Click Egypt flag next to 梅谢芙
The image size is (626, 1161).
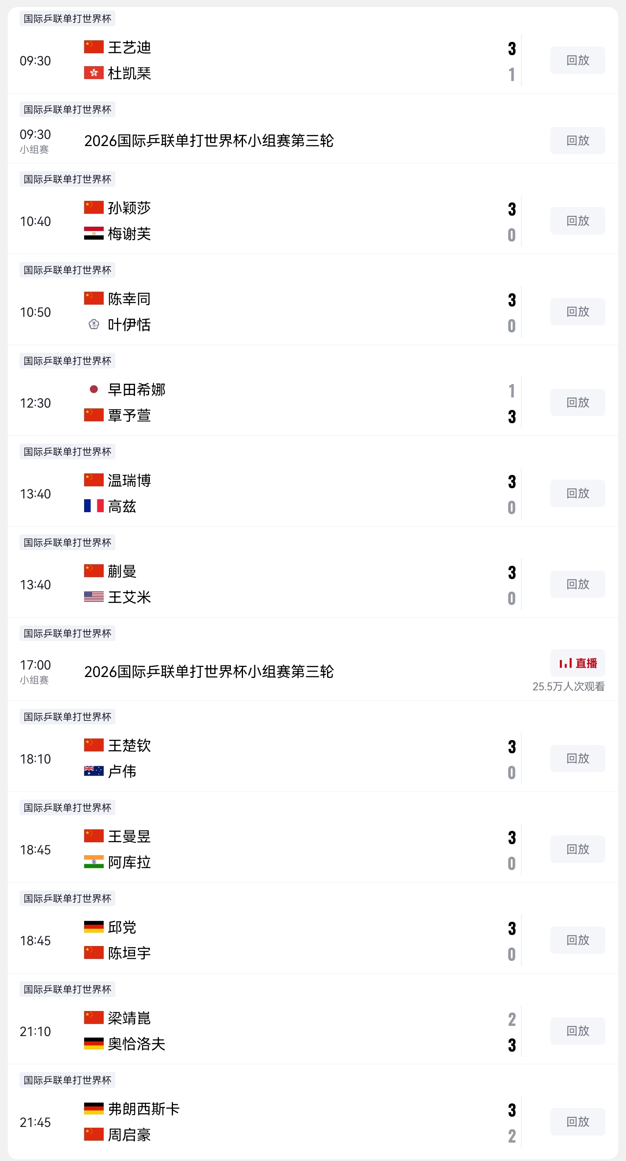[94, 233]
